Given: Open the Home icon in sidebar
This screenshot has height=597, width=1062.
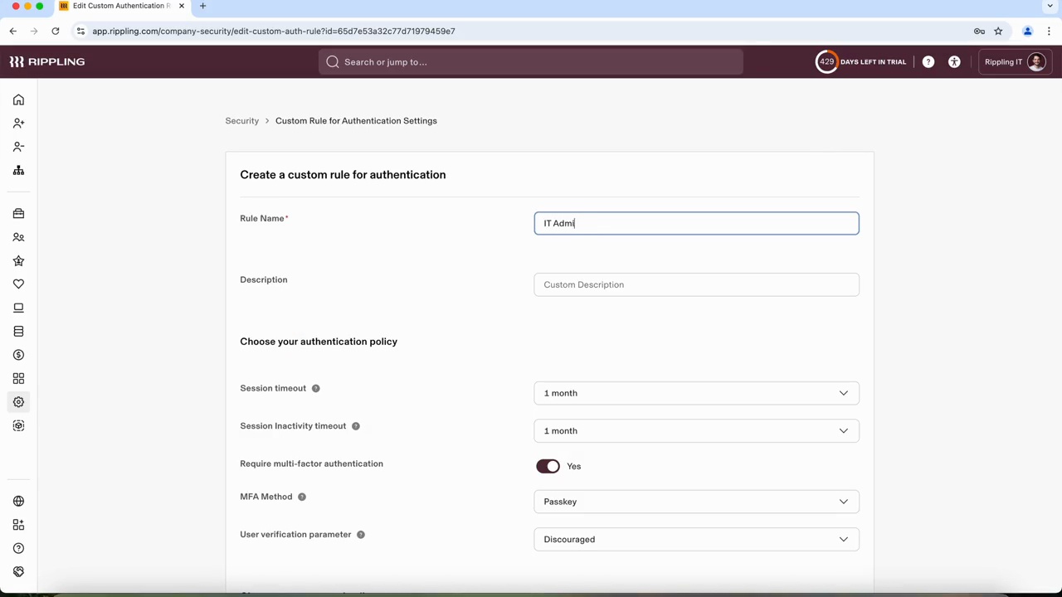Looking at the screenshot, I should coord(18,99).
